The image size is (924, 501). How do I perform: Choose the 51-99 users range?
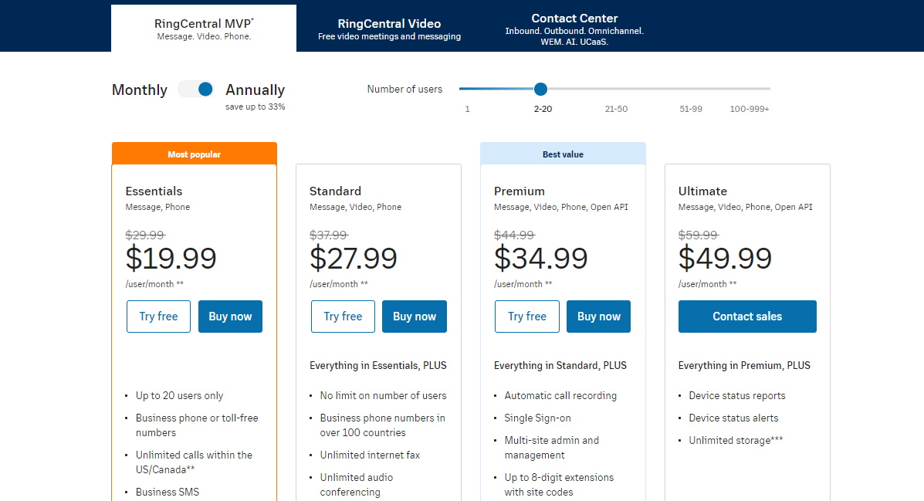pos(691,109)
